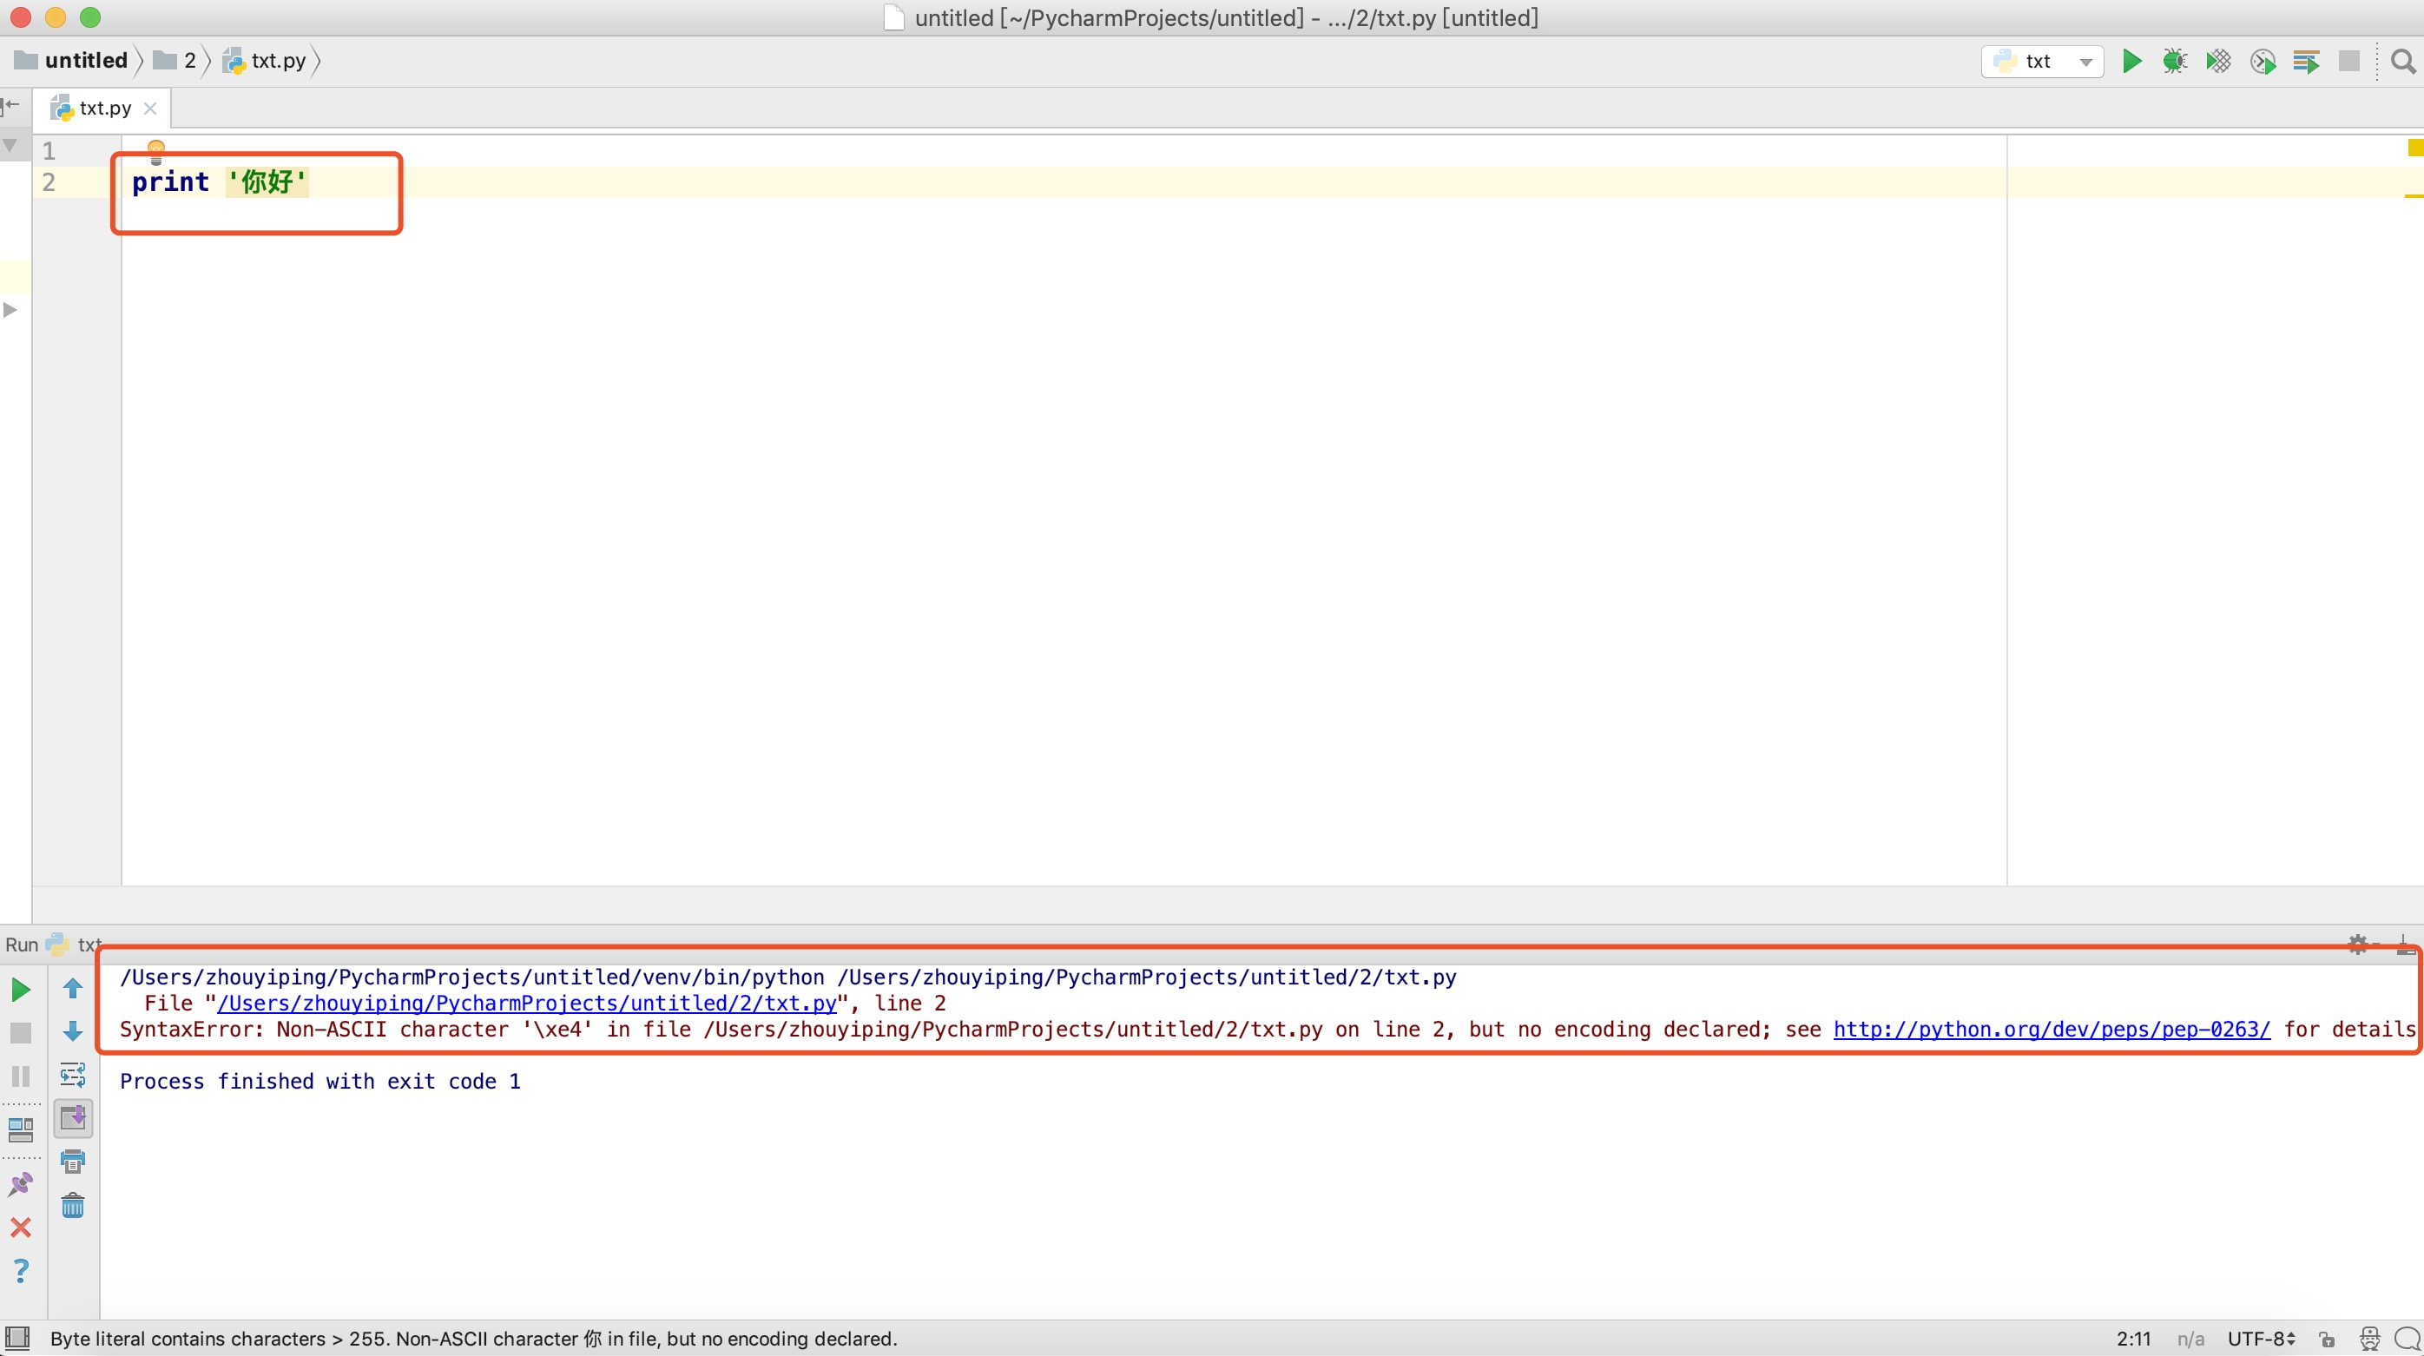Click the print icon in Run panel
The height and width of the screenshot is (1356, 2424).
[x=72, y=1162]
